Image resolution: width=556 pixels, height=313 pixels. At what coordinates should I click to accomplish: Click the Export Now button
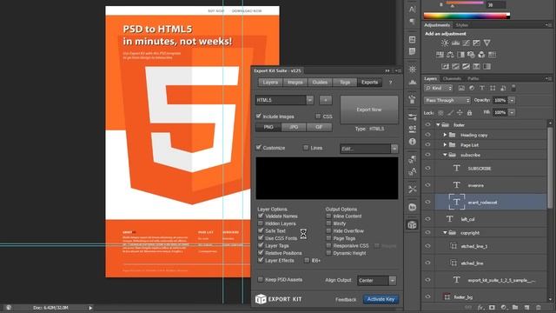pyautogui.click(x=369, y=110)
